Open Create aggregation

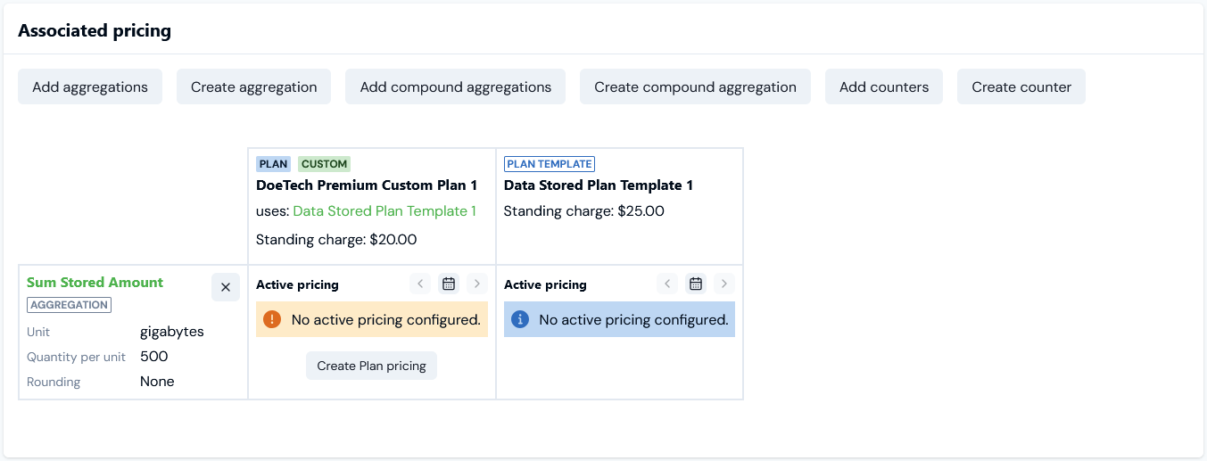point(253,86)
